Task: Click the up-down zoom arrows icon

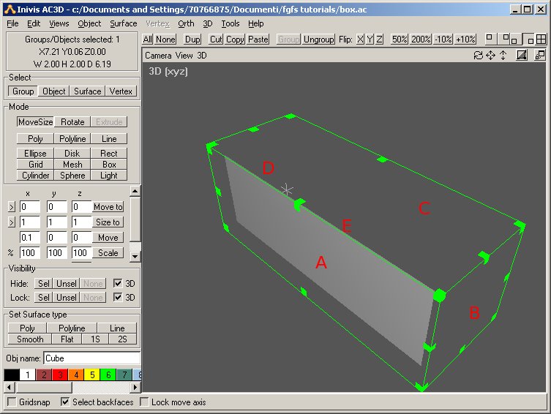Action: click(503, 55)
